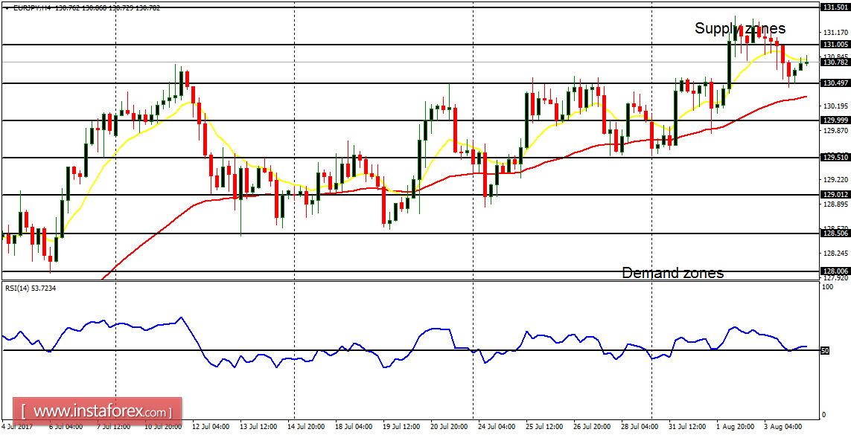Click the small triangle beside EURJPY,H4 title

[x=5, y=8]
